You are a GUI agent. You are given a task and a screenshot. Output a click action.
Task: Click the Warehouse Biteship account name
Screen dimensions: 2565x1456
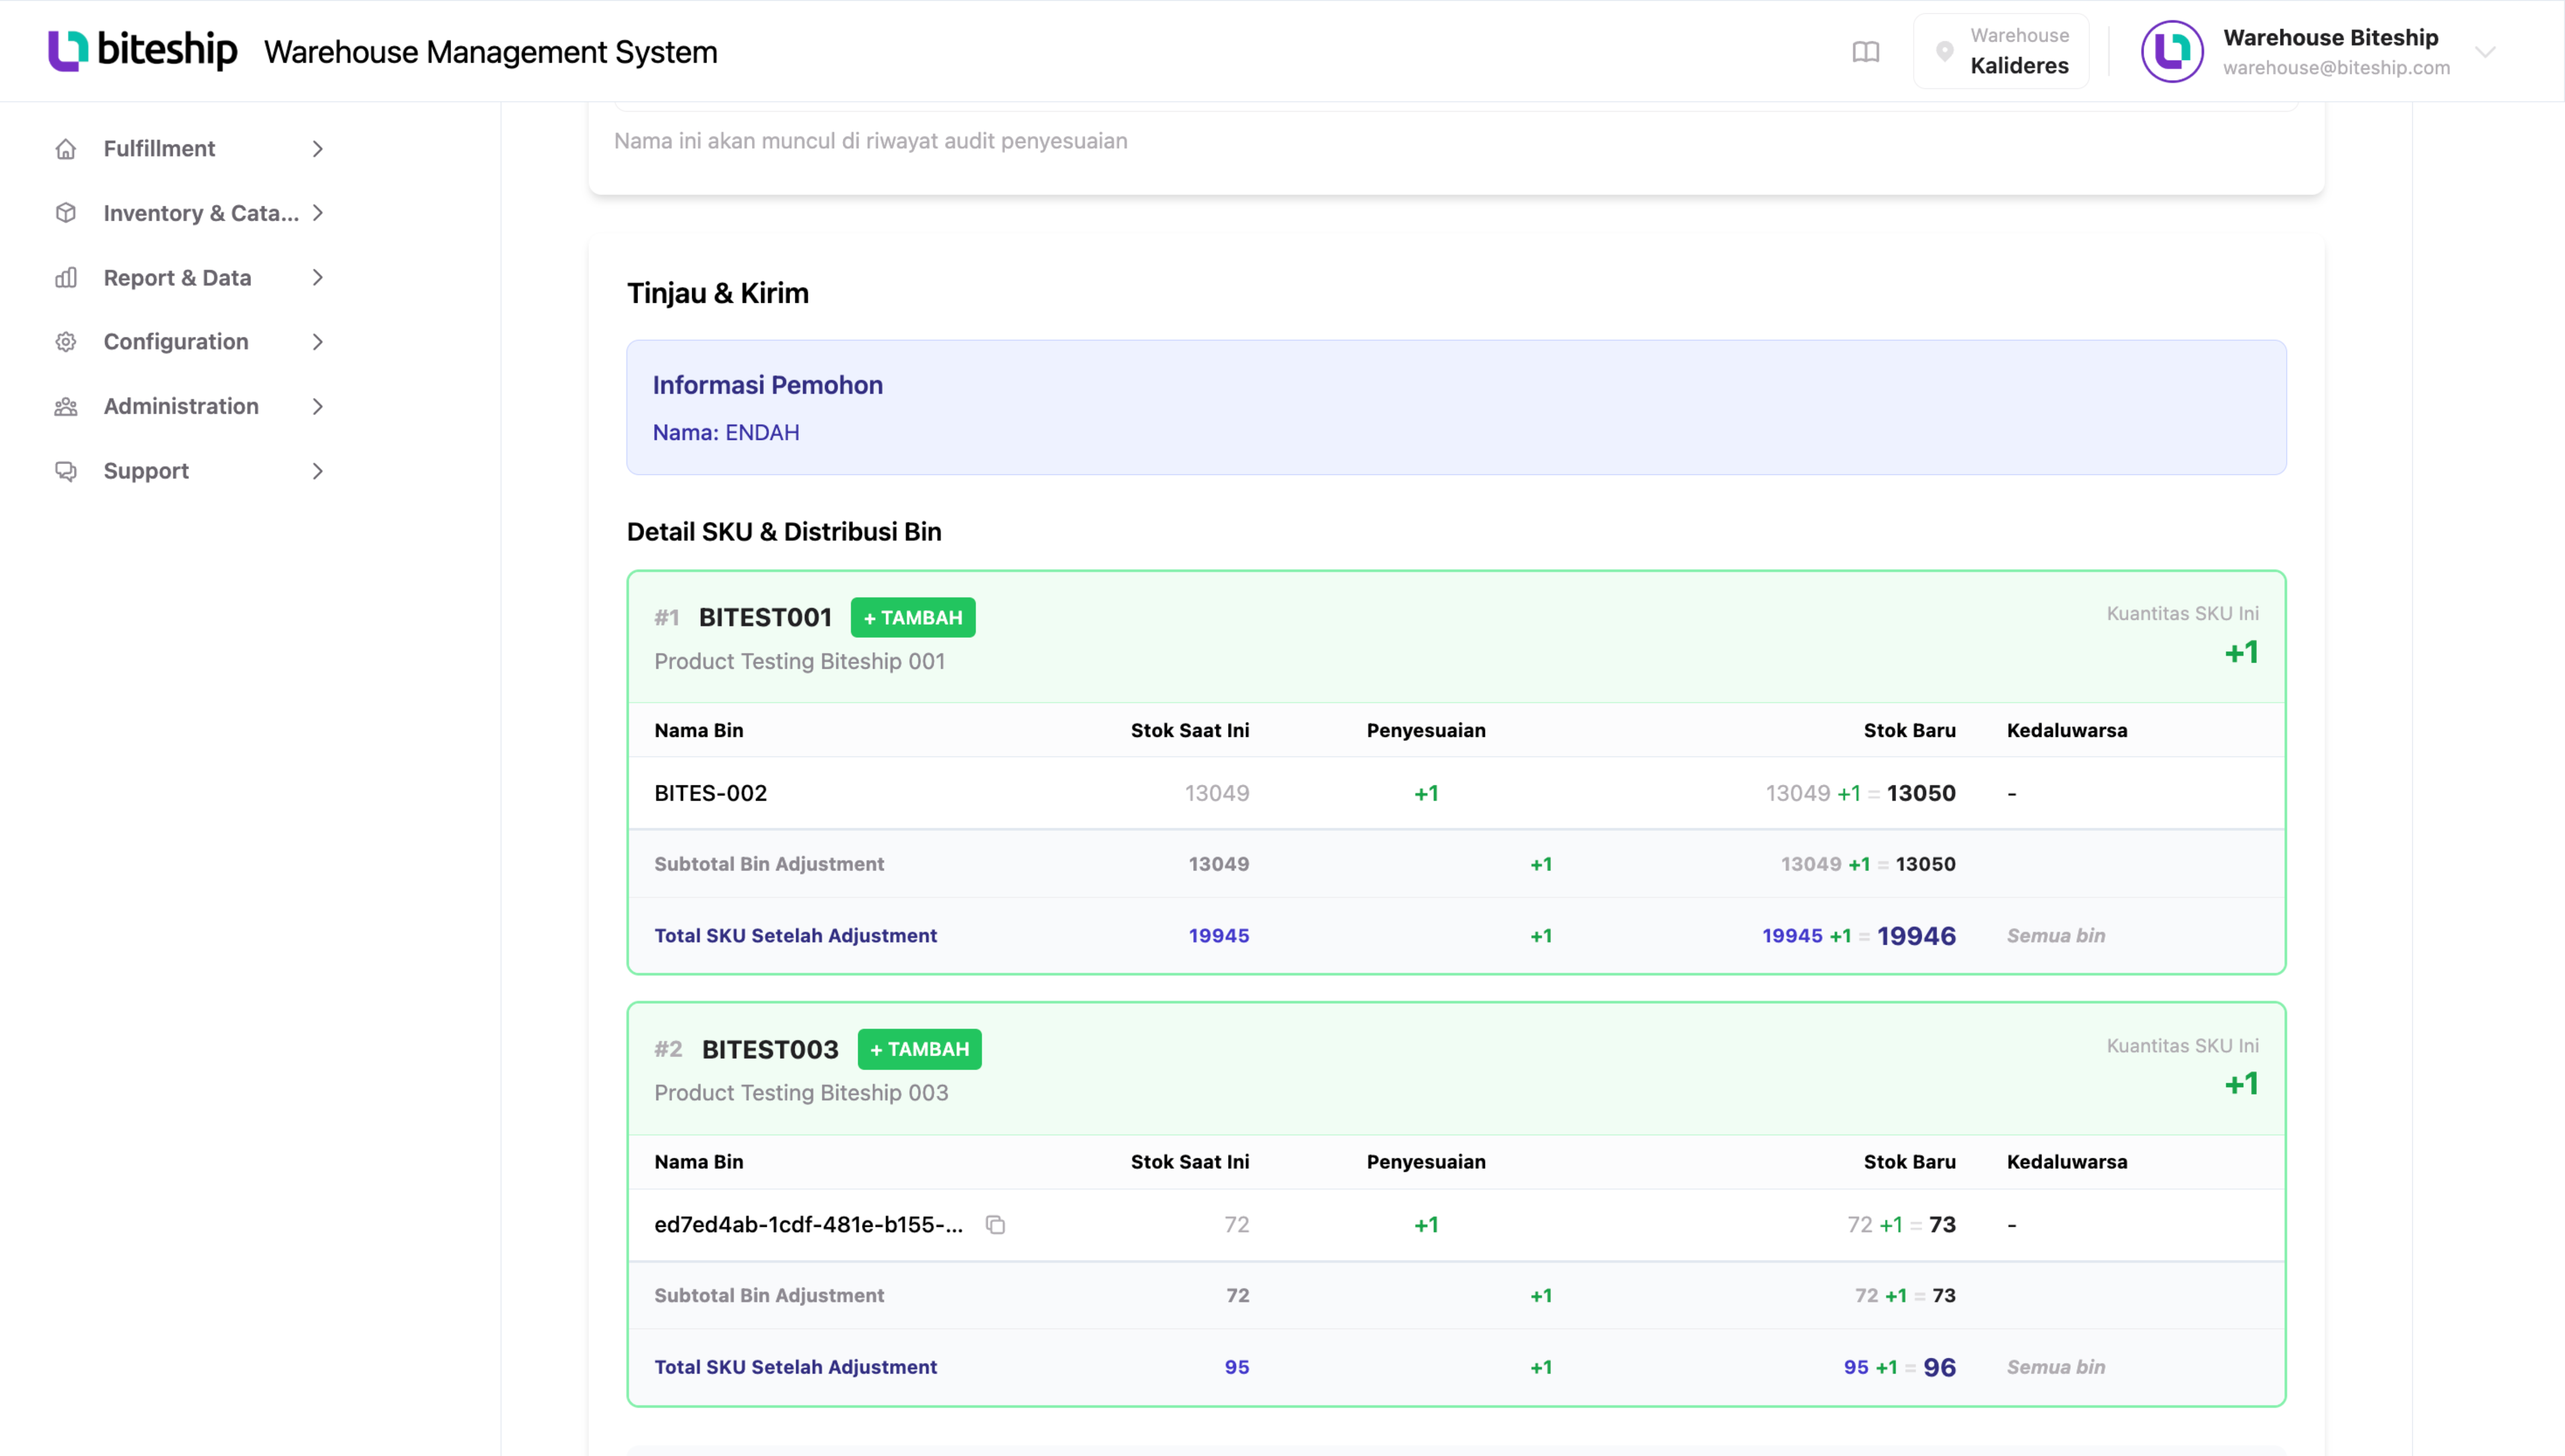(2331, 38)
